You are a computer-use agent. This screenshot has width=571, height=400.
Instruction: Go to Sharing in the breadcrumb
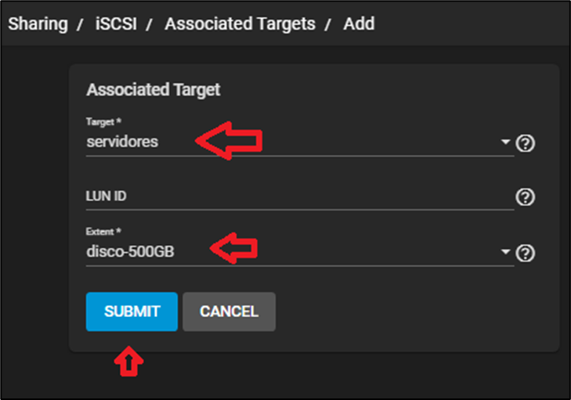37,23
